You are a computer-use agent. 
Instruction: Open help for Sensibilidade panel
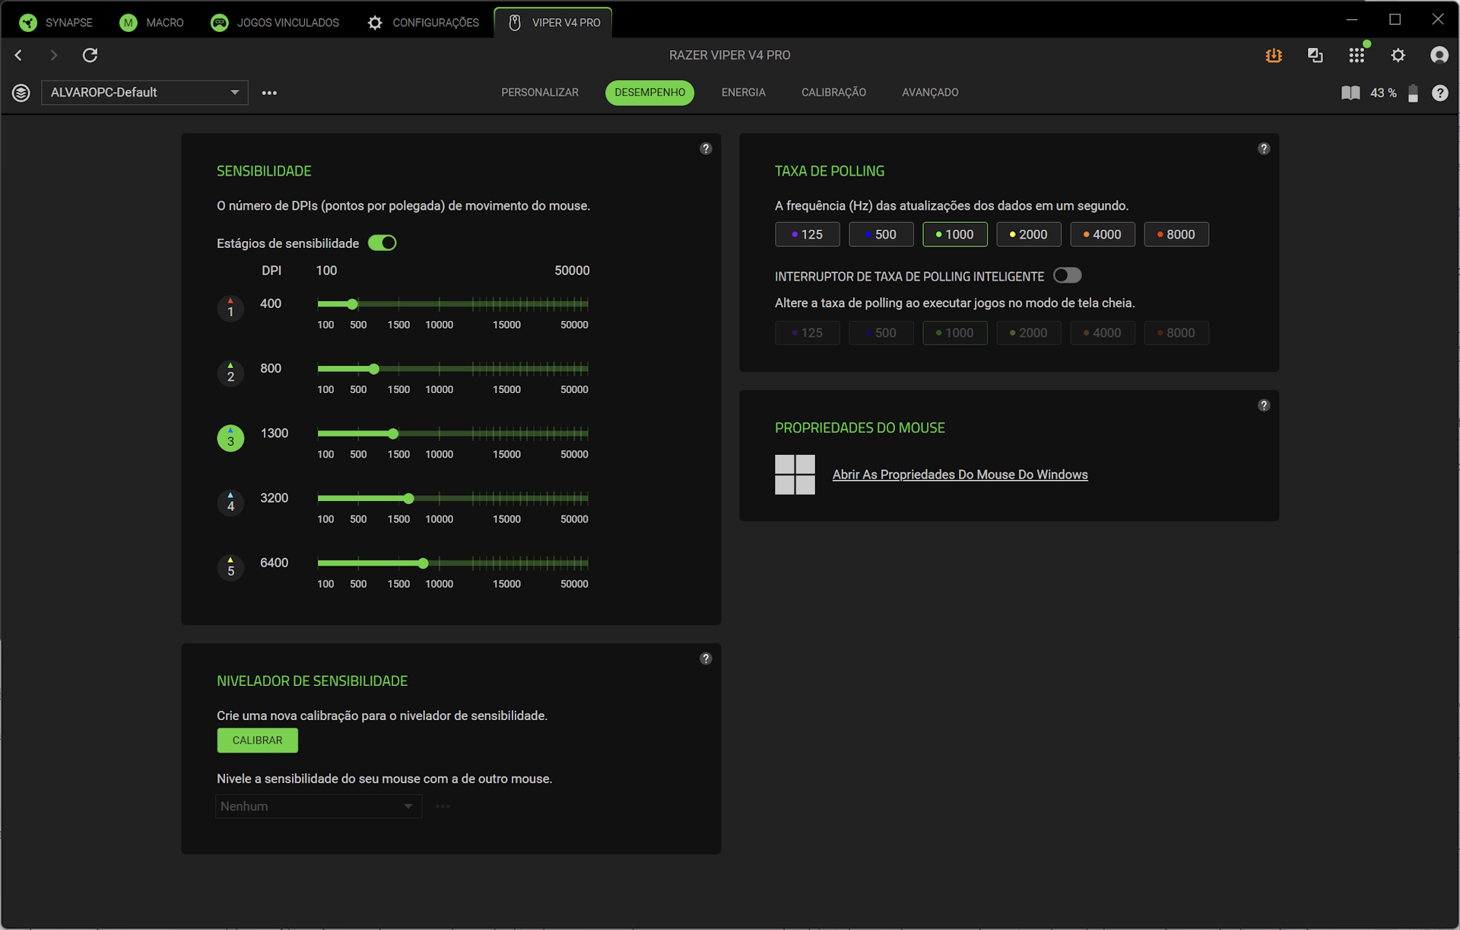tap(706, 148)
